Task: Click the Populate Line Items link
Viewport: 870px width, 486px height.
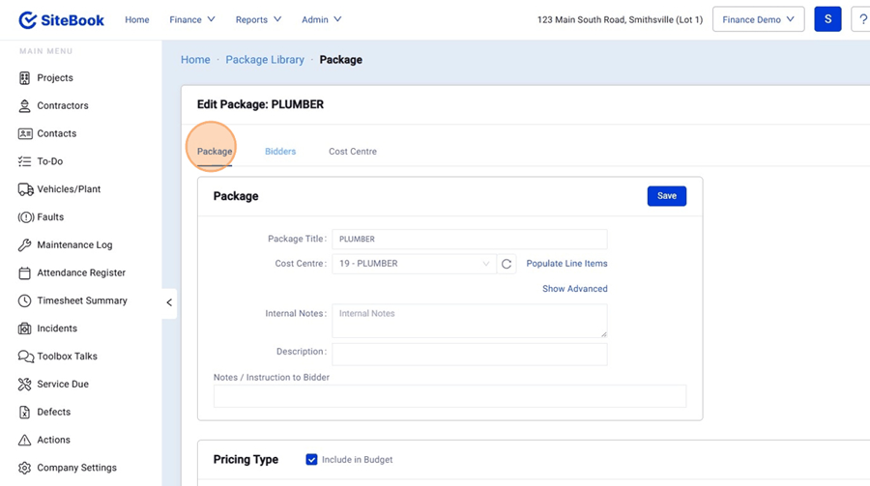Action: [566, 264]
